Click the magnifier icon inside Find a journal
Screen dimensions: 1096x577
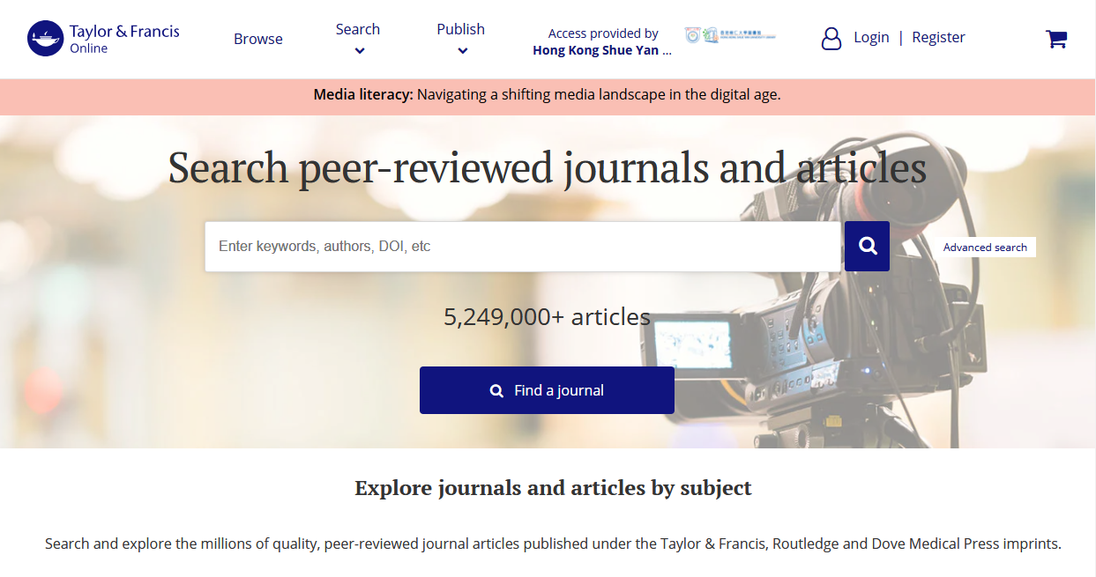[x=496, y=390]
